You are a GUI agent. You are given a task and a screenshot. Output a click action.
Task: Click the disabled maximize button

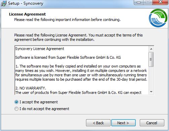click(148, 2)
